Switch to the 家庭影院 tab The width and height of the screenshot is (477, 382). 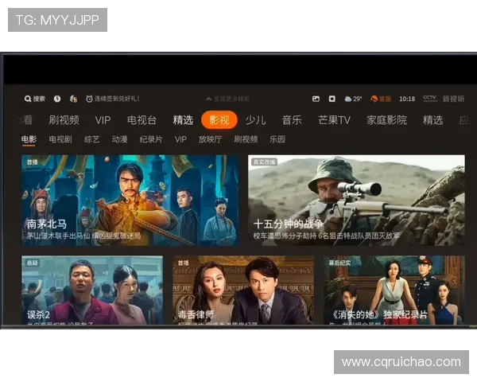386,120
